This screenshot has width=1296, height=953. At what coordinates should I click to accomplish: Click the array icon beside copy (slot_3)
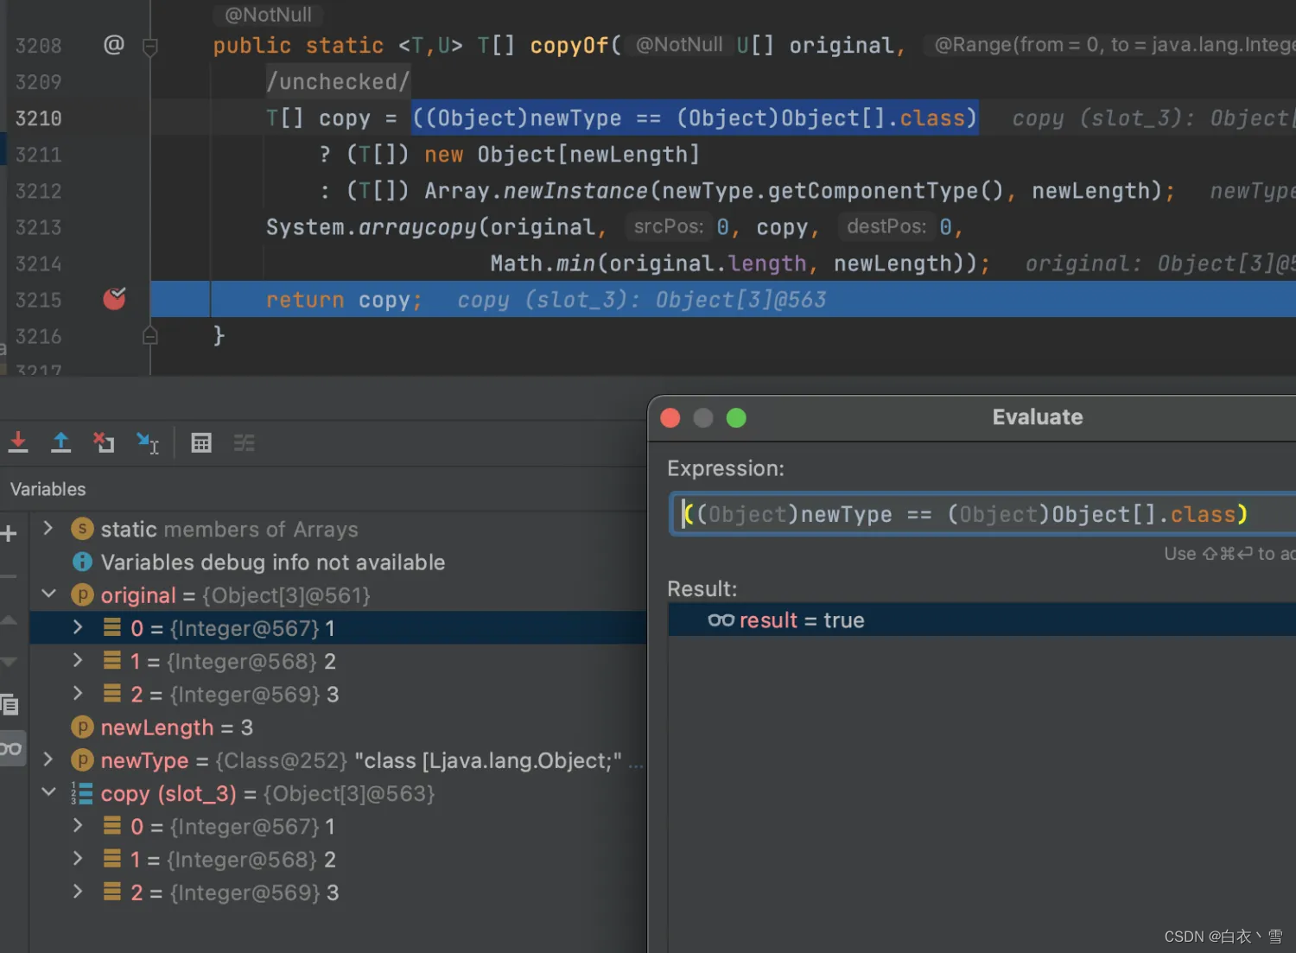click(x=82, y=793)
